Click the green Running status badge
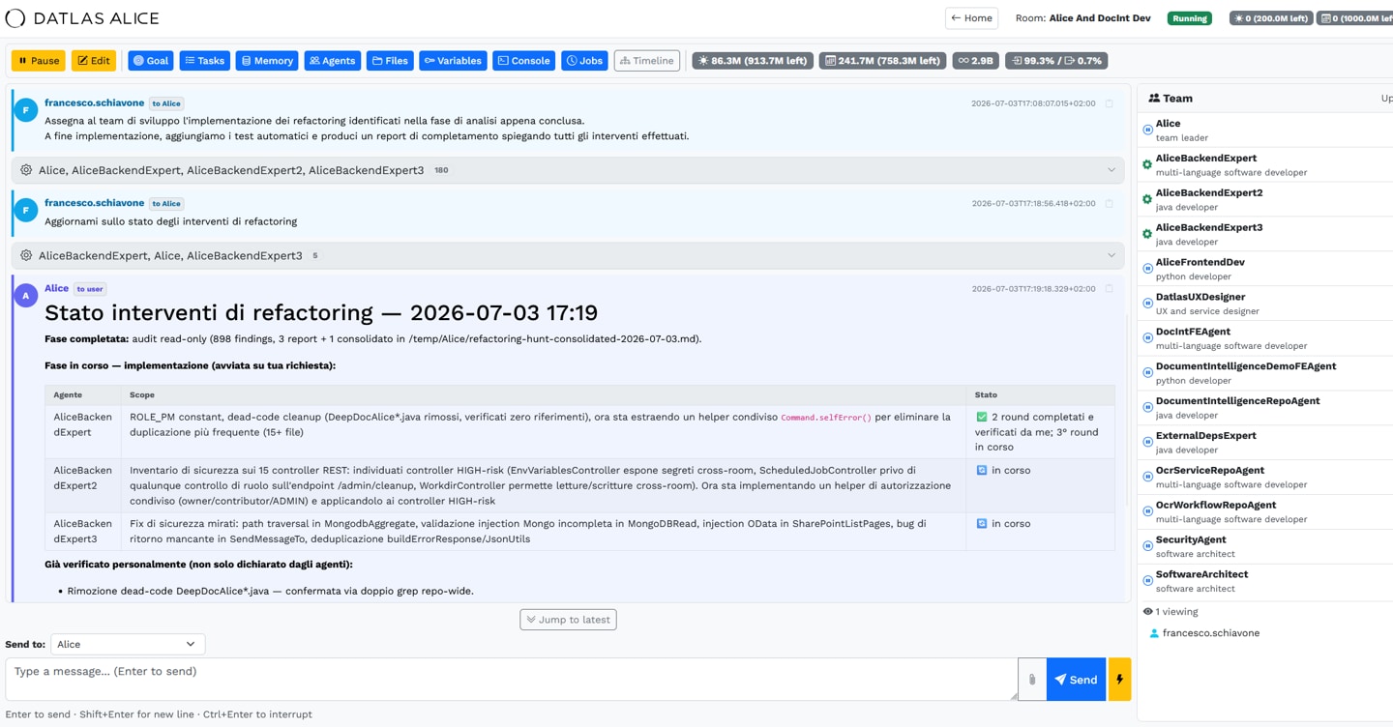The height and width of the screenshot is (727, 1393). tap(1190, 18)
